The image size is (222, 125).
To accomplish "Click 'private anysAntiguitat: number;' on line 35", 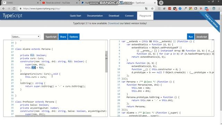I will click(40, 108).
